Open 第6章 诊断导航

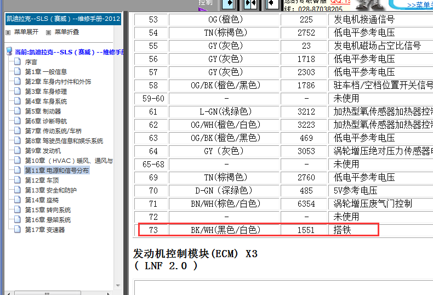click(x=46, y=121)
